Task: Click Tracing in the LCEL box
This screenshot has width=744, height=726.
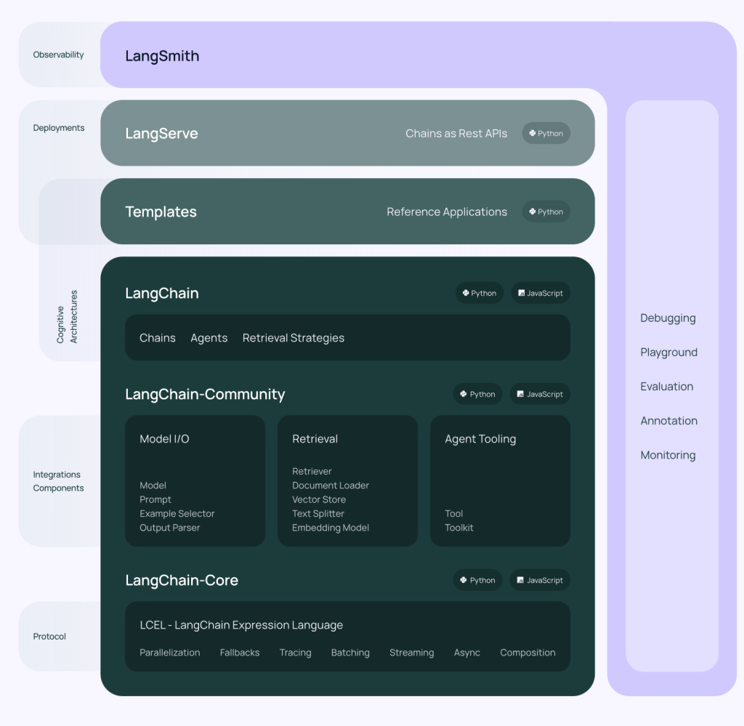Action: [x=295, y=653]
